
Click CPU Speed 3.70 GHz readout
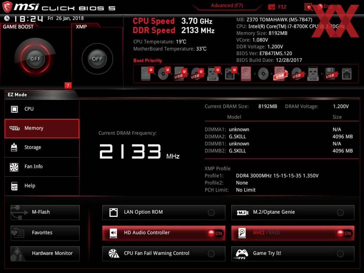[x=173, y=21]
